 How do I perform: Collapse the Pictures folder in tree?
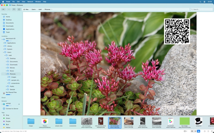tap(6, 74)
